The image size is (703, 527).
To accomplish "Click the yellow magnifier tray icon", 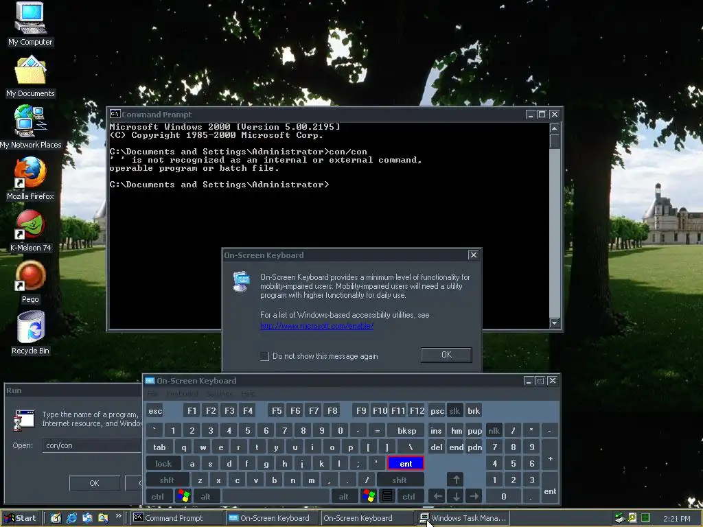I will coord(632,518).
